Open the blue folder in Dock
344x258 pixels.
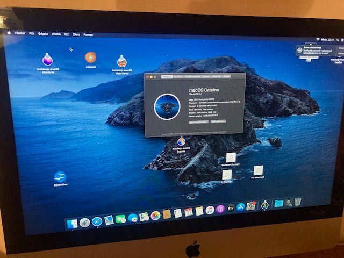[x=278, y=203]
